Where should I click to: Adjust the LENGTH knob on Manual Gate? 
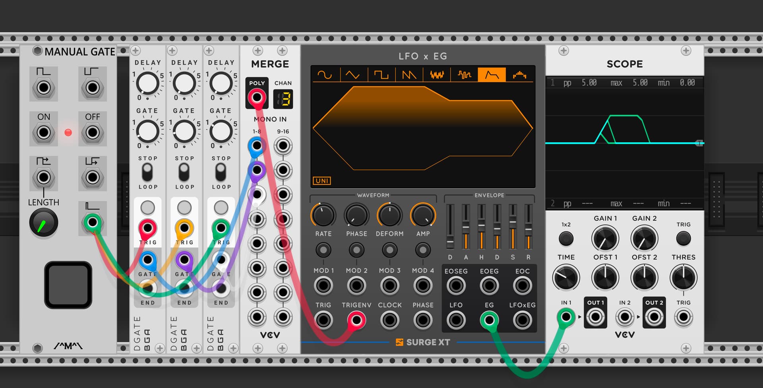point(43,223)
